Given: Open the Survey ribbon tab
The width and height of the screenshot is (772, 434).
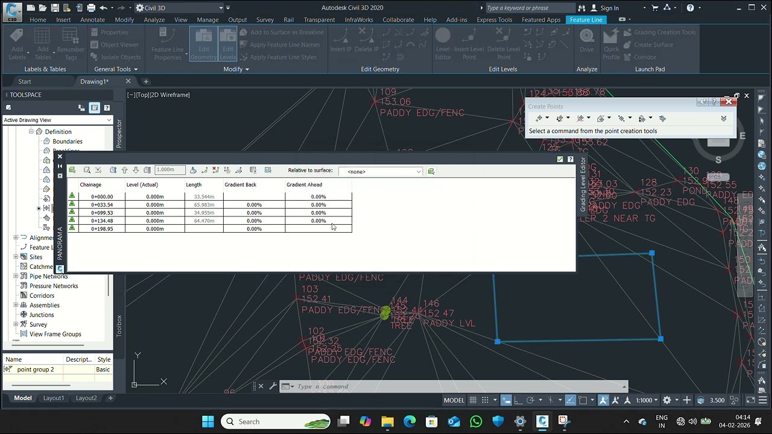Looking at the screenshot, I should point(265,20).
